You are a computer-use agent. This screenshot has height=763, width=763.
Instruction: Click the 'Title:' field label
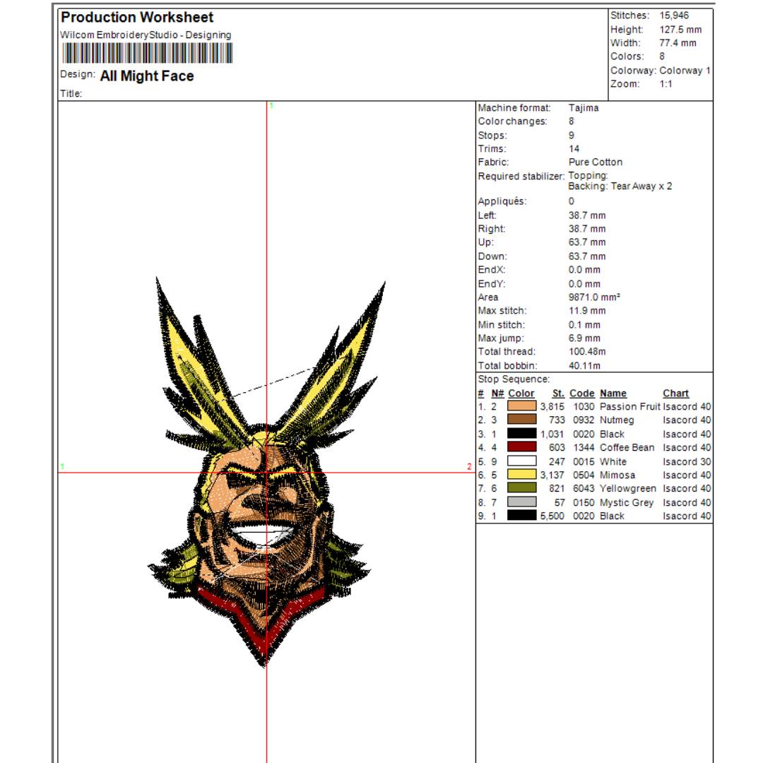point(71,93)
